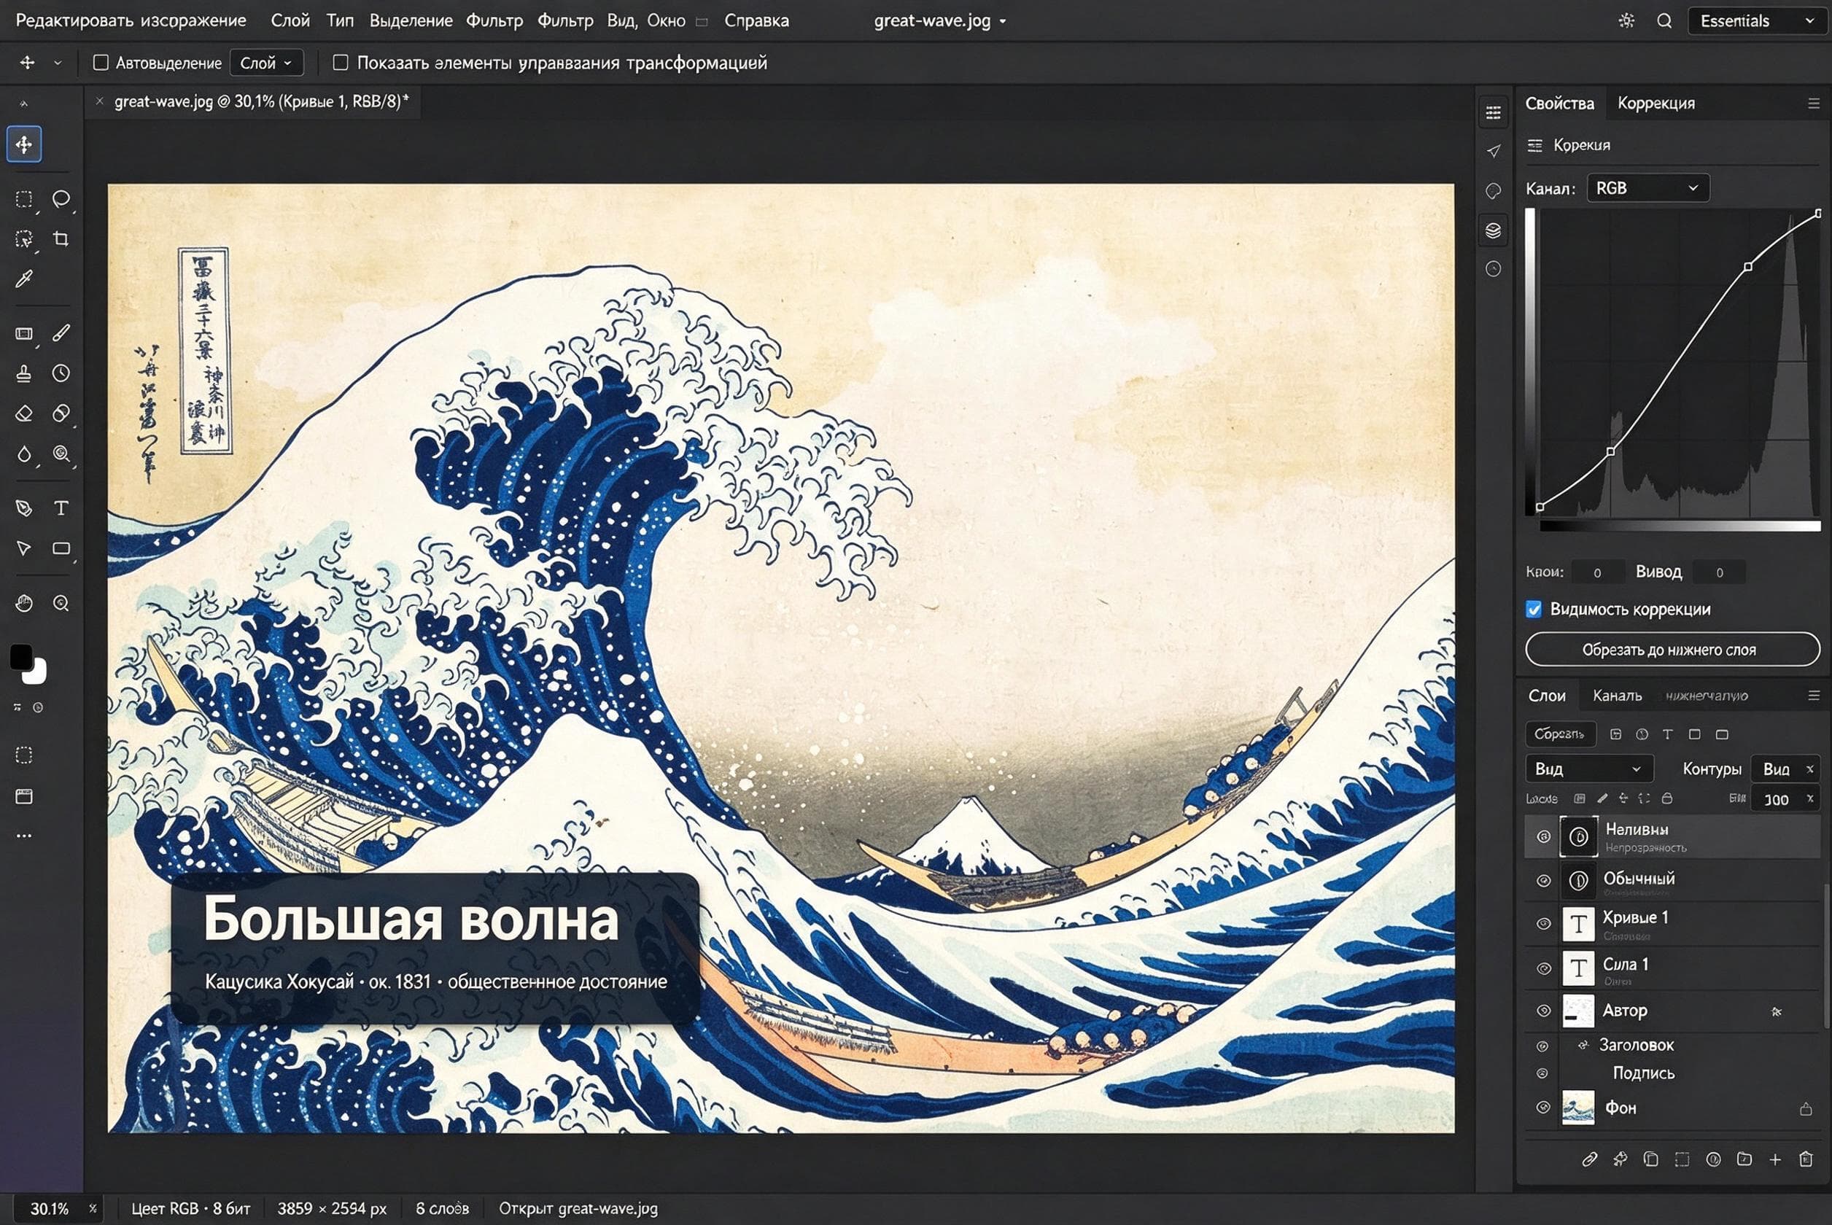Click the new layer plus icon
Screen dimensions: 1832x1225
point(1775,1159)
